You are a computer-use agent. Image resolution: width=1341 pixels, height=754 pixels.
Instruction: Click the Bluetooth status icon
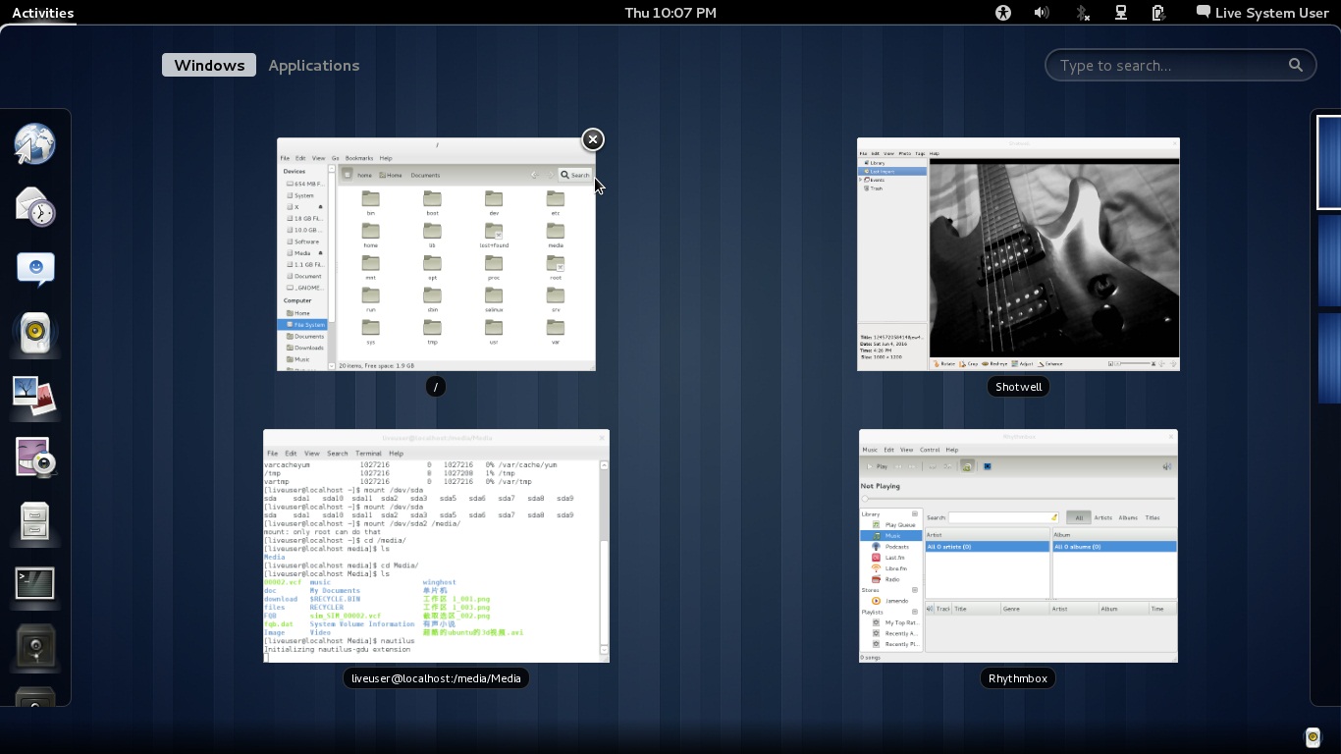(1081, 13)
